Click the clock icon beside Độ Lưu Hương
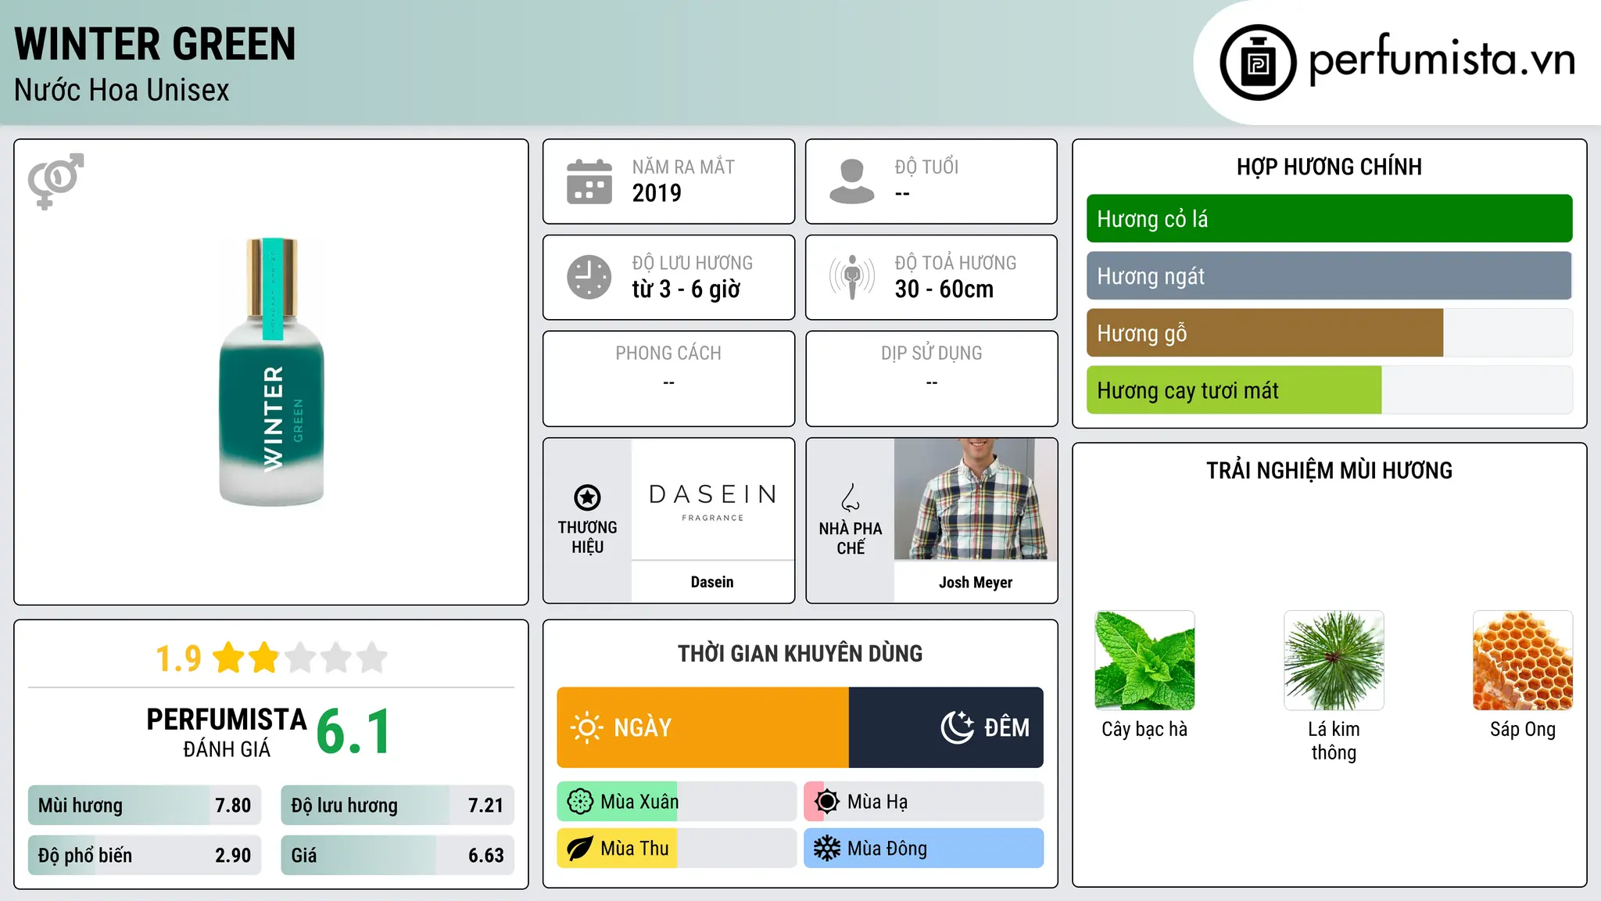The height and width of the screenshot is (901, 1601). tap(589, 277)
